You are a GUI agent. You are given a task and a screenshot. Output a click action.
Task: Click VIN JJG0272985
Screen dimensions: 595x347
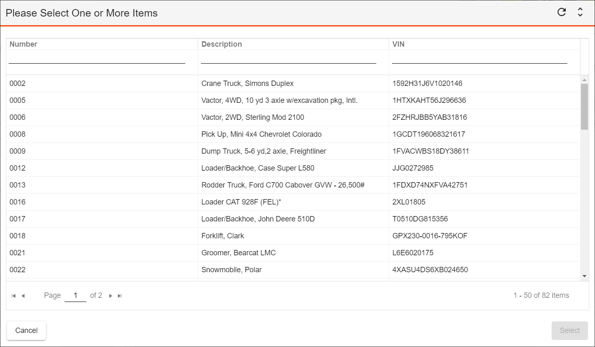pyautogui.click(x=413, y=168)
